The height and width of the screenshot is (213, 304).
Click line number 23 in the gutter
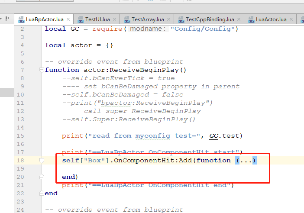tap(20, 202)
